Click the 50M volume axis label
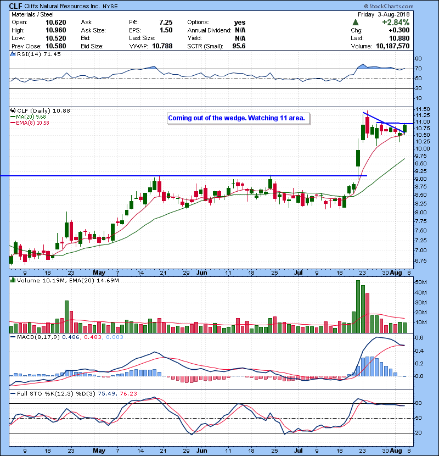 421,282
